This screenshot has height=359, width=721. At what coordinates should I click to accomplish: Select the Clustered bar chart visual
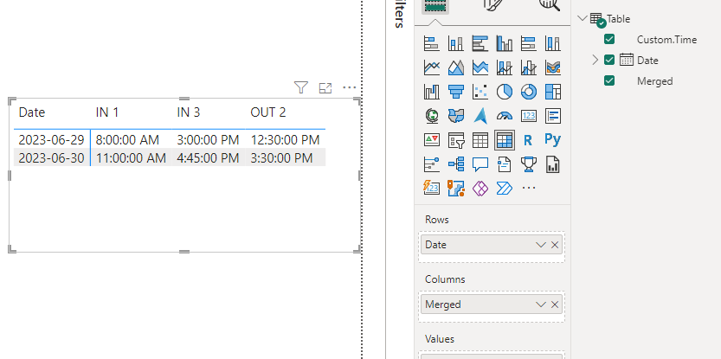tap(480, 43)
